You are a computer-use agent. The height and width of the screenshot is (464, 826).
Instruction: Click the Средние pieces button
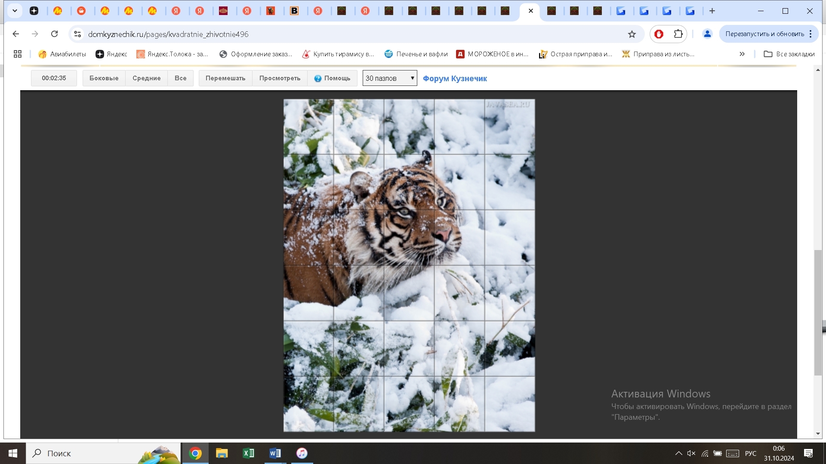click(147, 78)
